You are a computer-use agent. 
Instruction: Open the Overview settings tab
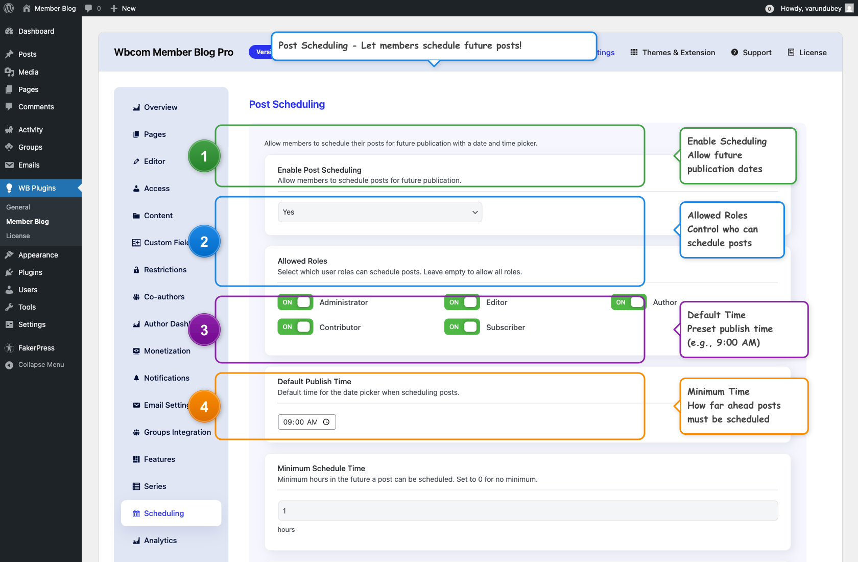(171, 107)
